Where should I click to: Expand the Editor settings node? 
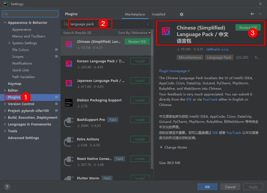coord(5,91)
